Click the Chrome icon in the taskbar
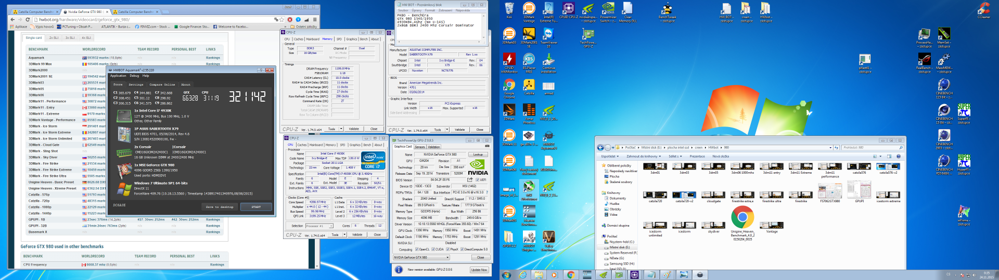The image size is (999, 280). [x=571, y=275]
